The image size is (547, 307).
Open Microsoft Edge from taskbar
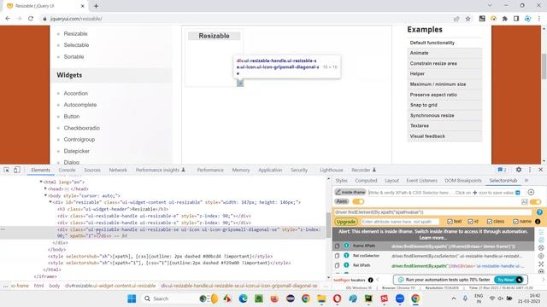point(243,298)
